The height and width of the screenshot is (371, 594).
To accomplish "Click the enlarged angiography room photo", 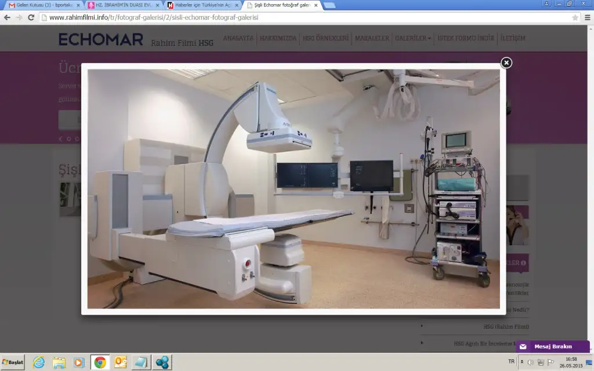I will click(x=293, y=188).
